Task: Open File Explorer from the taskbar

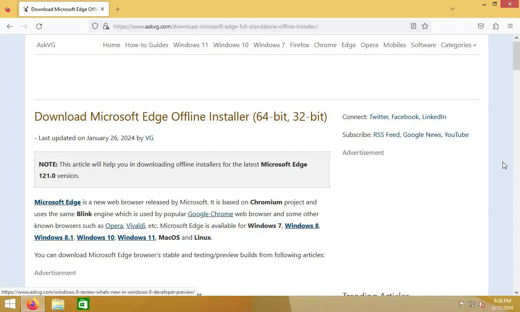Action: [x=58, y=304]
